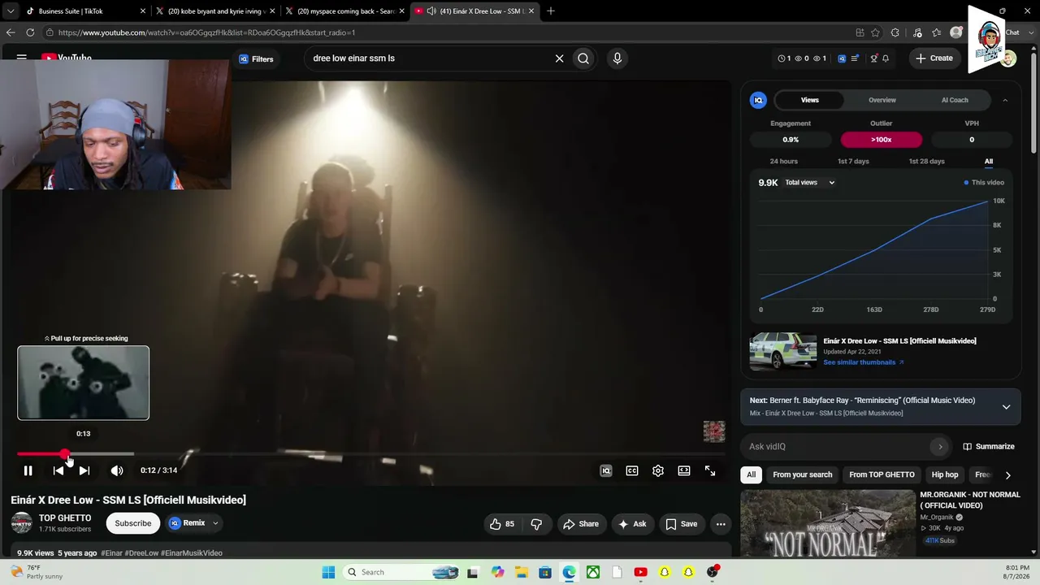Click the YouTube search input field

429,58
